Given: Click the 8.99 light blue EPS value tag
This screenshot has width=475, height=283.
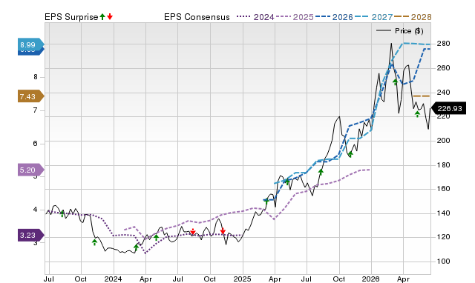Looking at the screenshot, I should (x=31, y=44).
